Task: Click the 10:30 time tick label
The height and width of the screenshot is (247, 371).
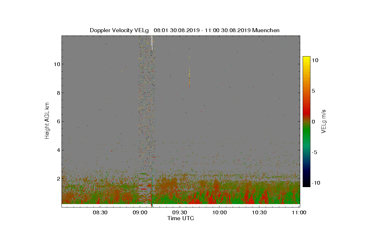Action: pyautogui.click(x=259, y=212)
